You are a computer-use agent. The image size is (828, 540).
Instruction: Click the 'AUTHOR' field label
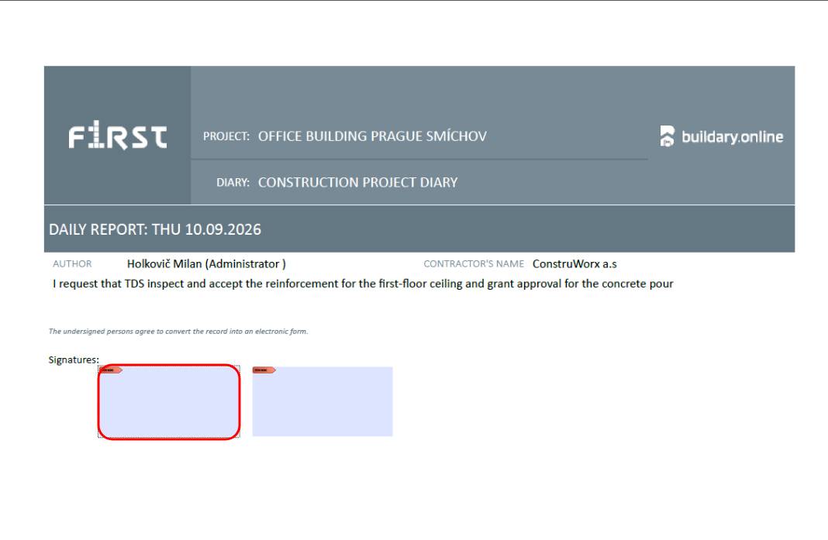pos(72,264)
